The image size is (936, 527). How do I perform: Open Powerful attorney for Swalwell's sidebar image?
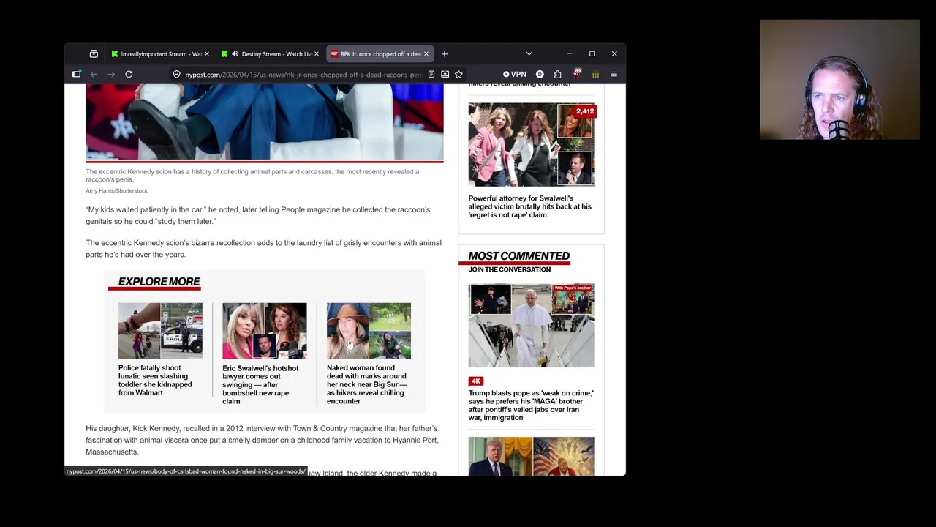click(531, 145)
